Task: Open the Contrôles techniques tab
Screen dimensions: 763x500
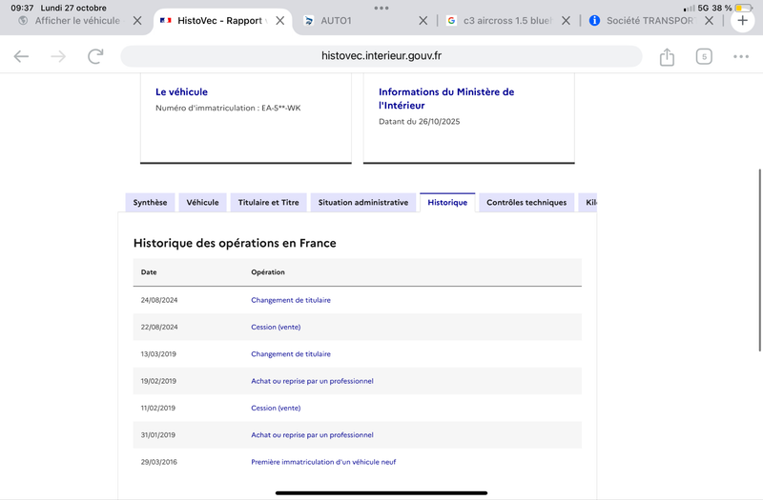Action: click(x=526, y=203)
